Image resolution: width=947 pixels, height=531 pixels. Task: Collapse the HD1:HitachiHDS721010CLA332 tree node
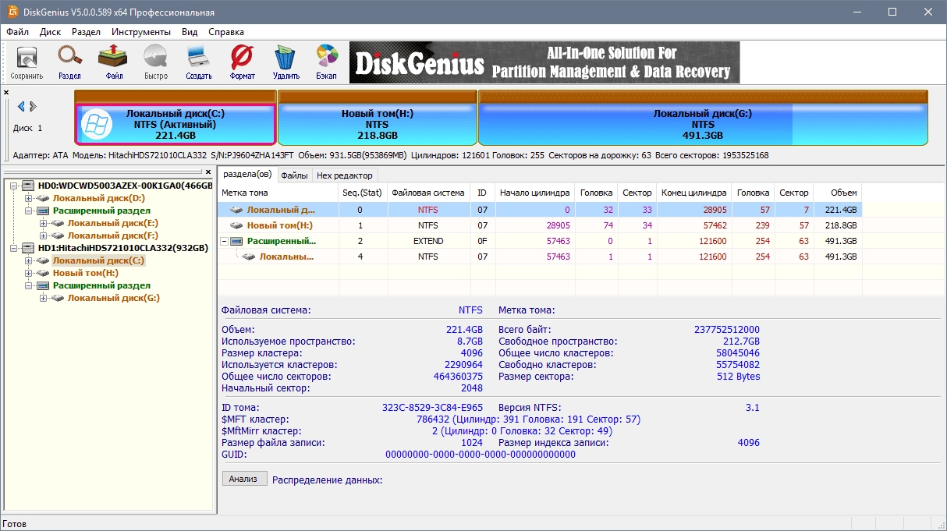14,248
